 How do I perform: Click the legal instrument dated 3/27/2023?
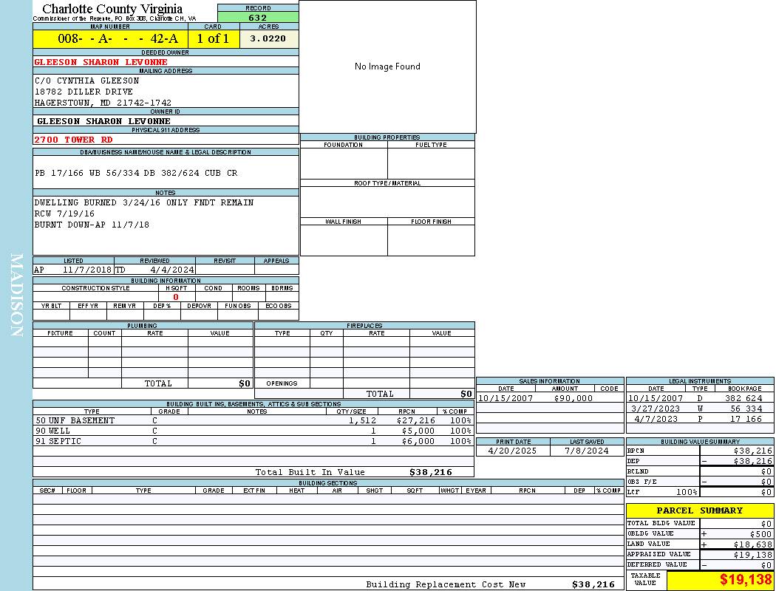point(656,409)
